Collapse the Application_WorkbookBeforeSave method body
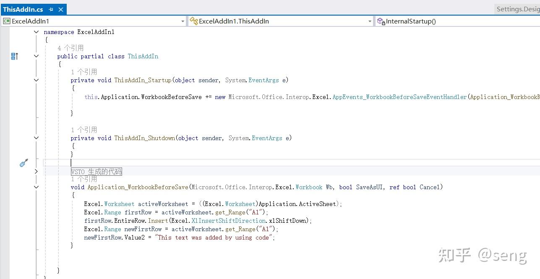 [x=36, y=187]
